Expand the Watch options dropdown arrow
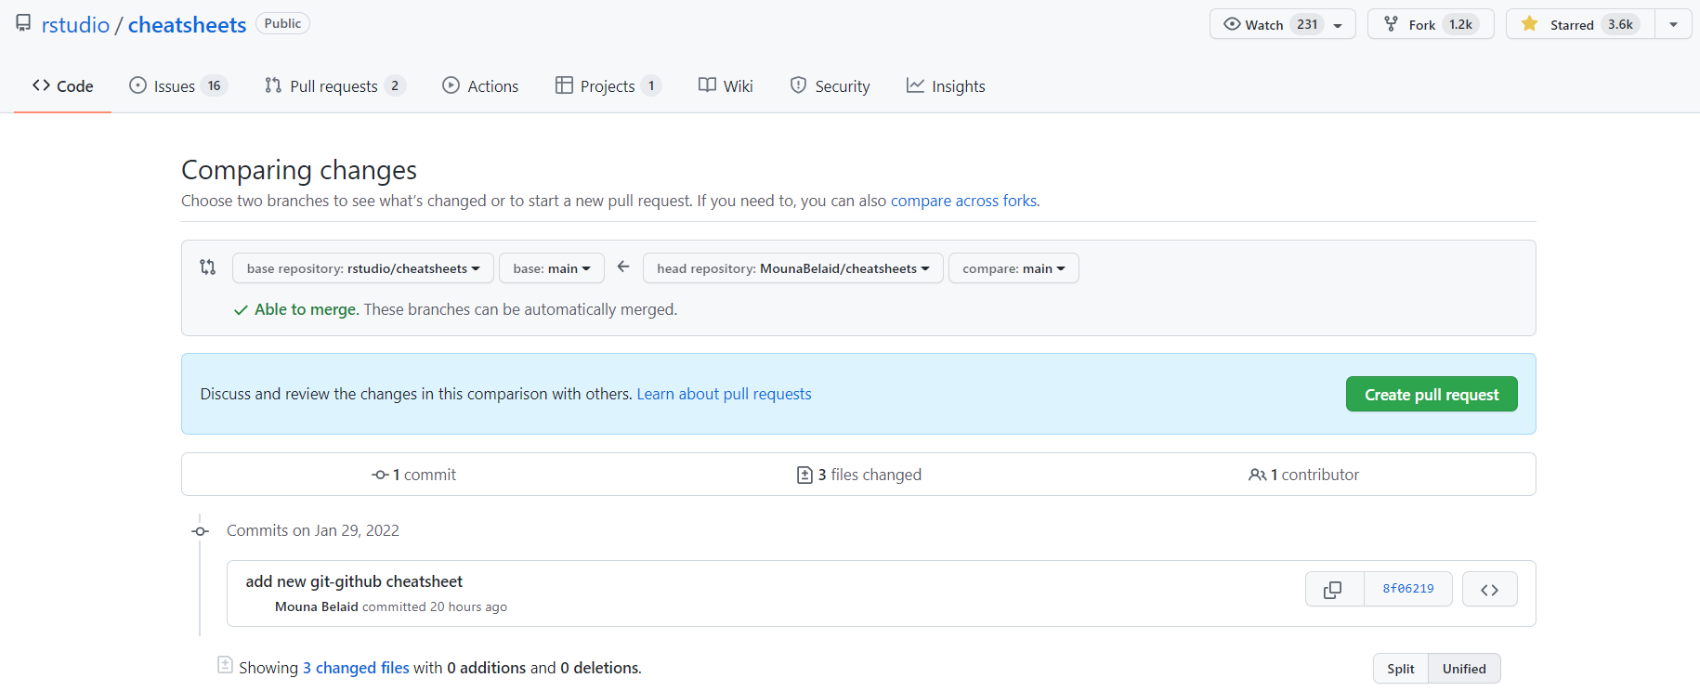The width and height of the screenshot is (1700, 691). [1339, 25]
